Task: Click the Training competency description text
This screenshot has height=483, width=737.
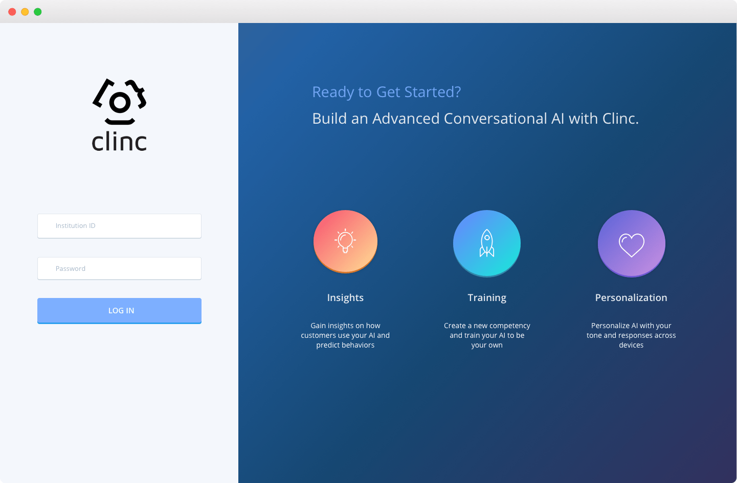Action: (486, 335)
